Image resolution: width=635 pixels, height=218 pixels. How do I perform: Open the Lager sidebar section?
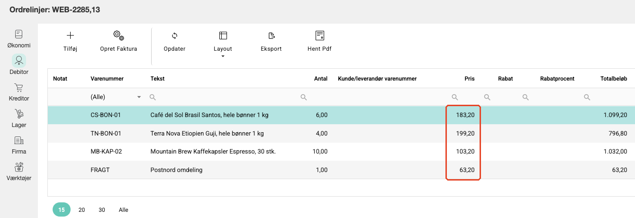coord(19,118)
